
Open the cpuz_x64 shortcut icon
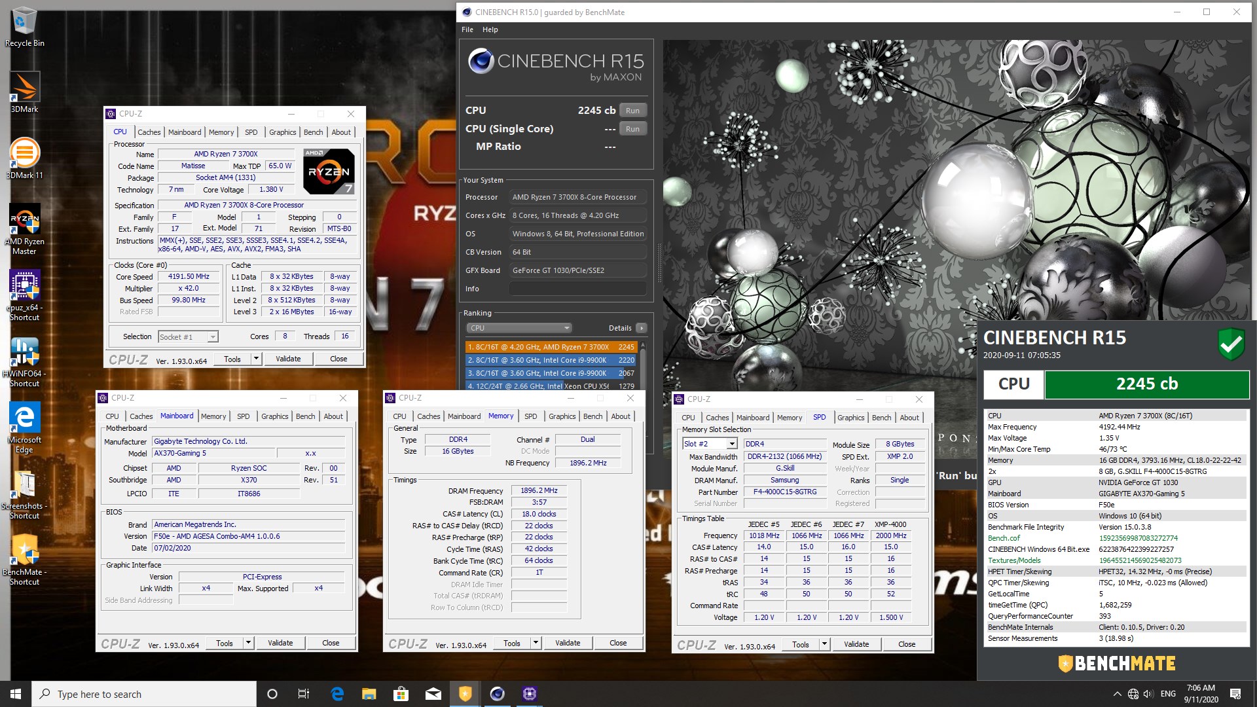pyautogui.click(x=24, y=295)
